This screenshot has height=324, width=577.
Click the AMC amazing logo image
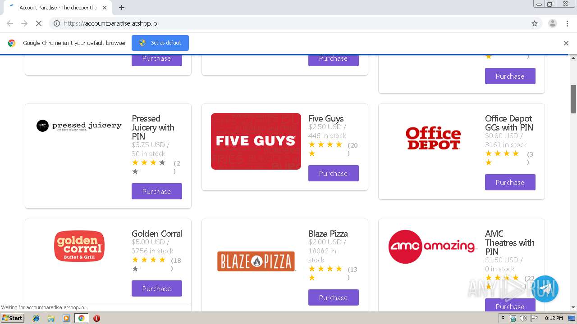click(x=433, y=247)
